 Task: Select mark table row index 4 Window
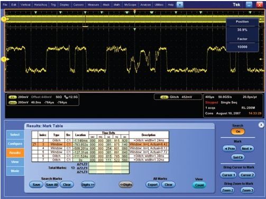(x=100, y=148)
